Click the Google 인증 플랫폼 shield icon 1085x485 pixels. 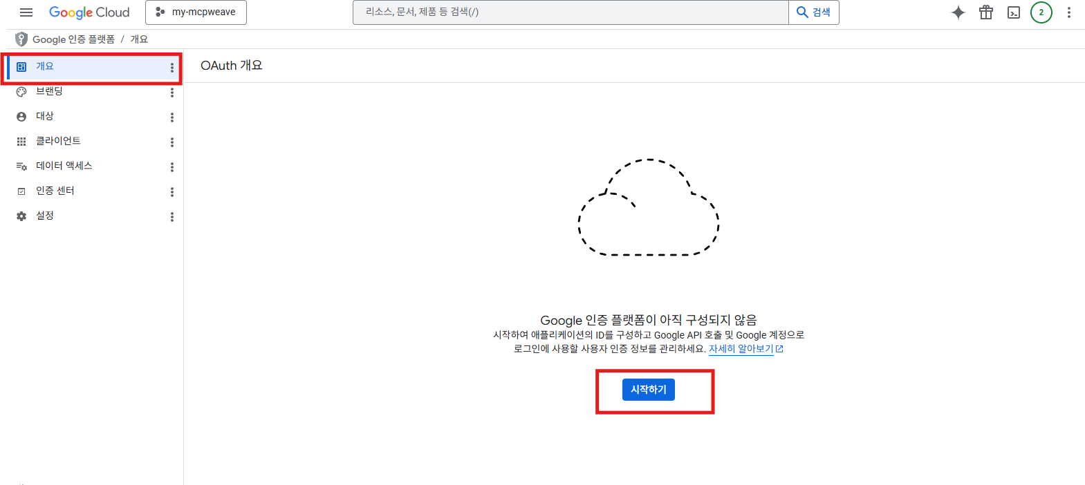21,39
